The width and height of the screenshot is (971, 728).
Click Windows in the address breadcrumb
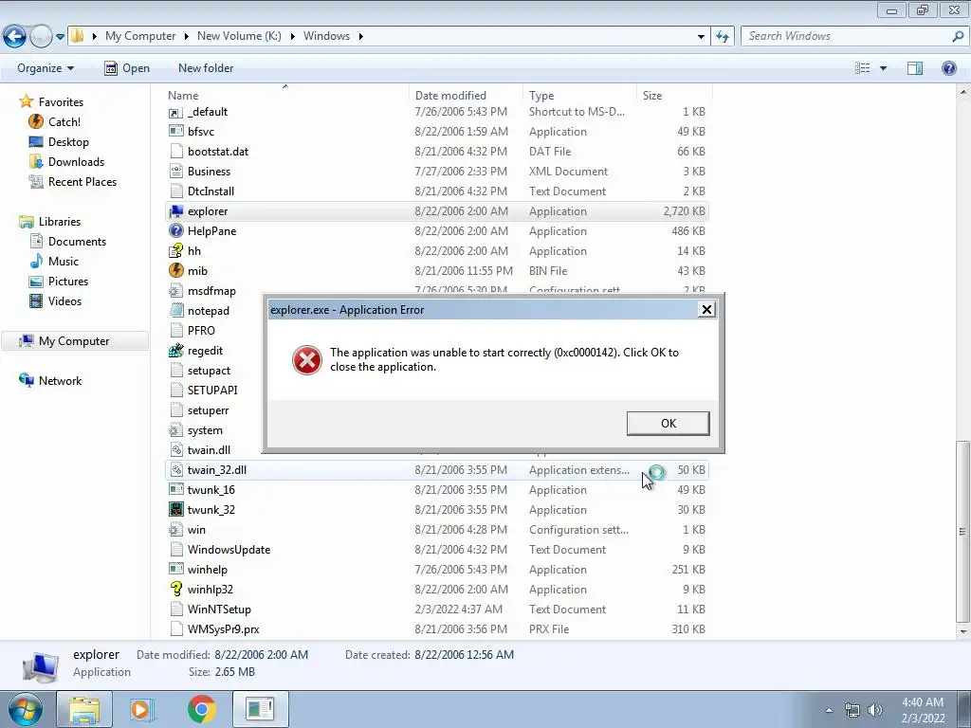click(x=326, y=36)
